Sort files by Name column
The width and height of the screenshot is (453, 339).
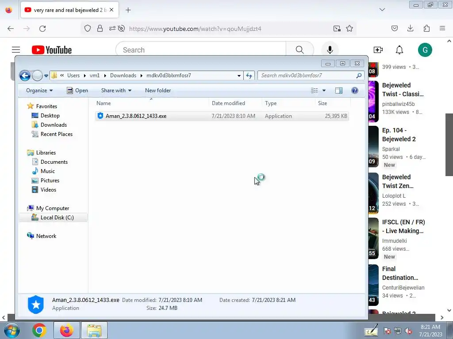(x=151, y=103)
